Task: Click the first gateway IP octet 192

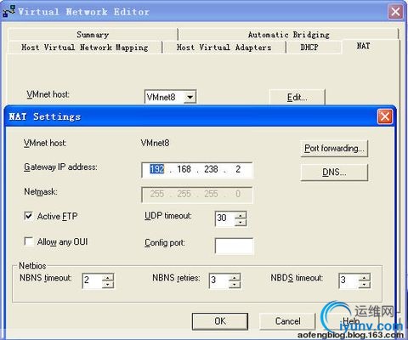Action: pyautogui.click(x=157, y=169)
